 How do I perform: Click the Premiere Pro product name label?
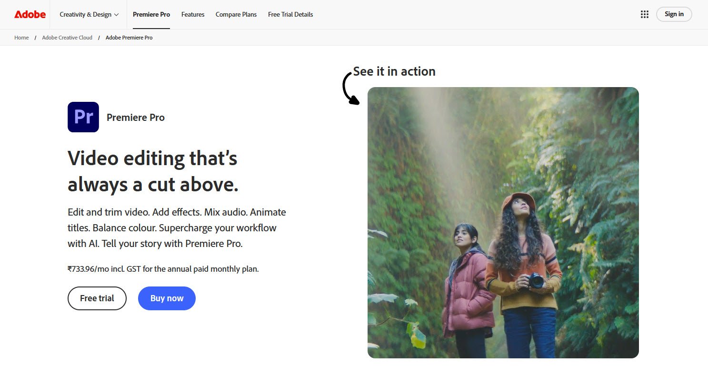click(136, 118)
